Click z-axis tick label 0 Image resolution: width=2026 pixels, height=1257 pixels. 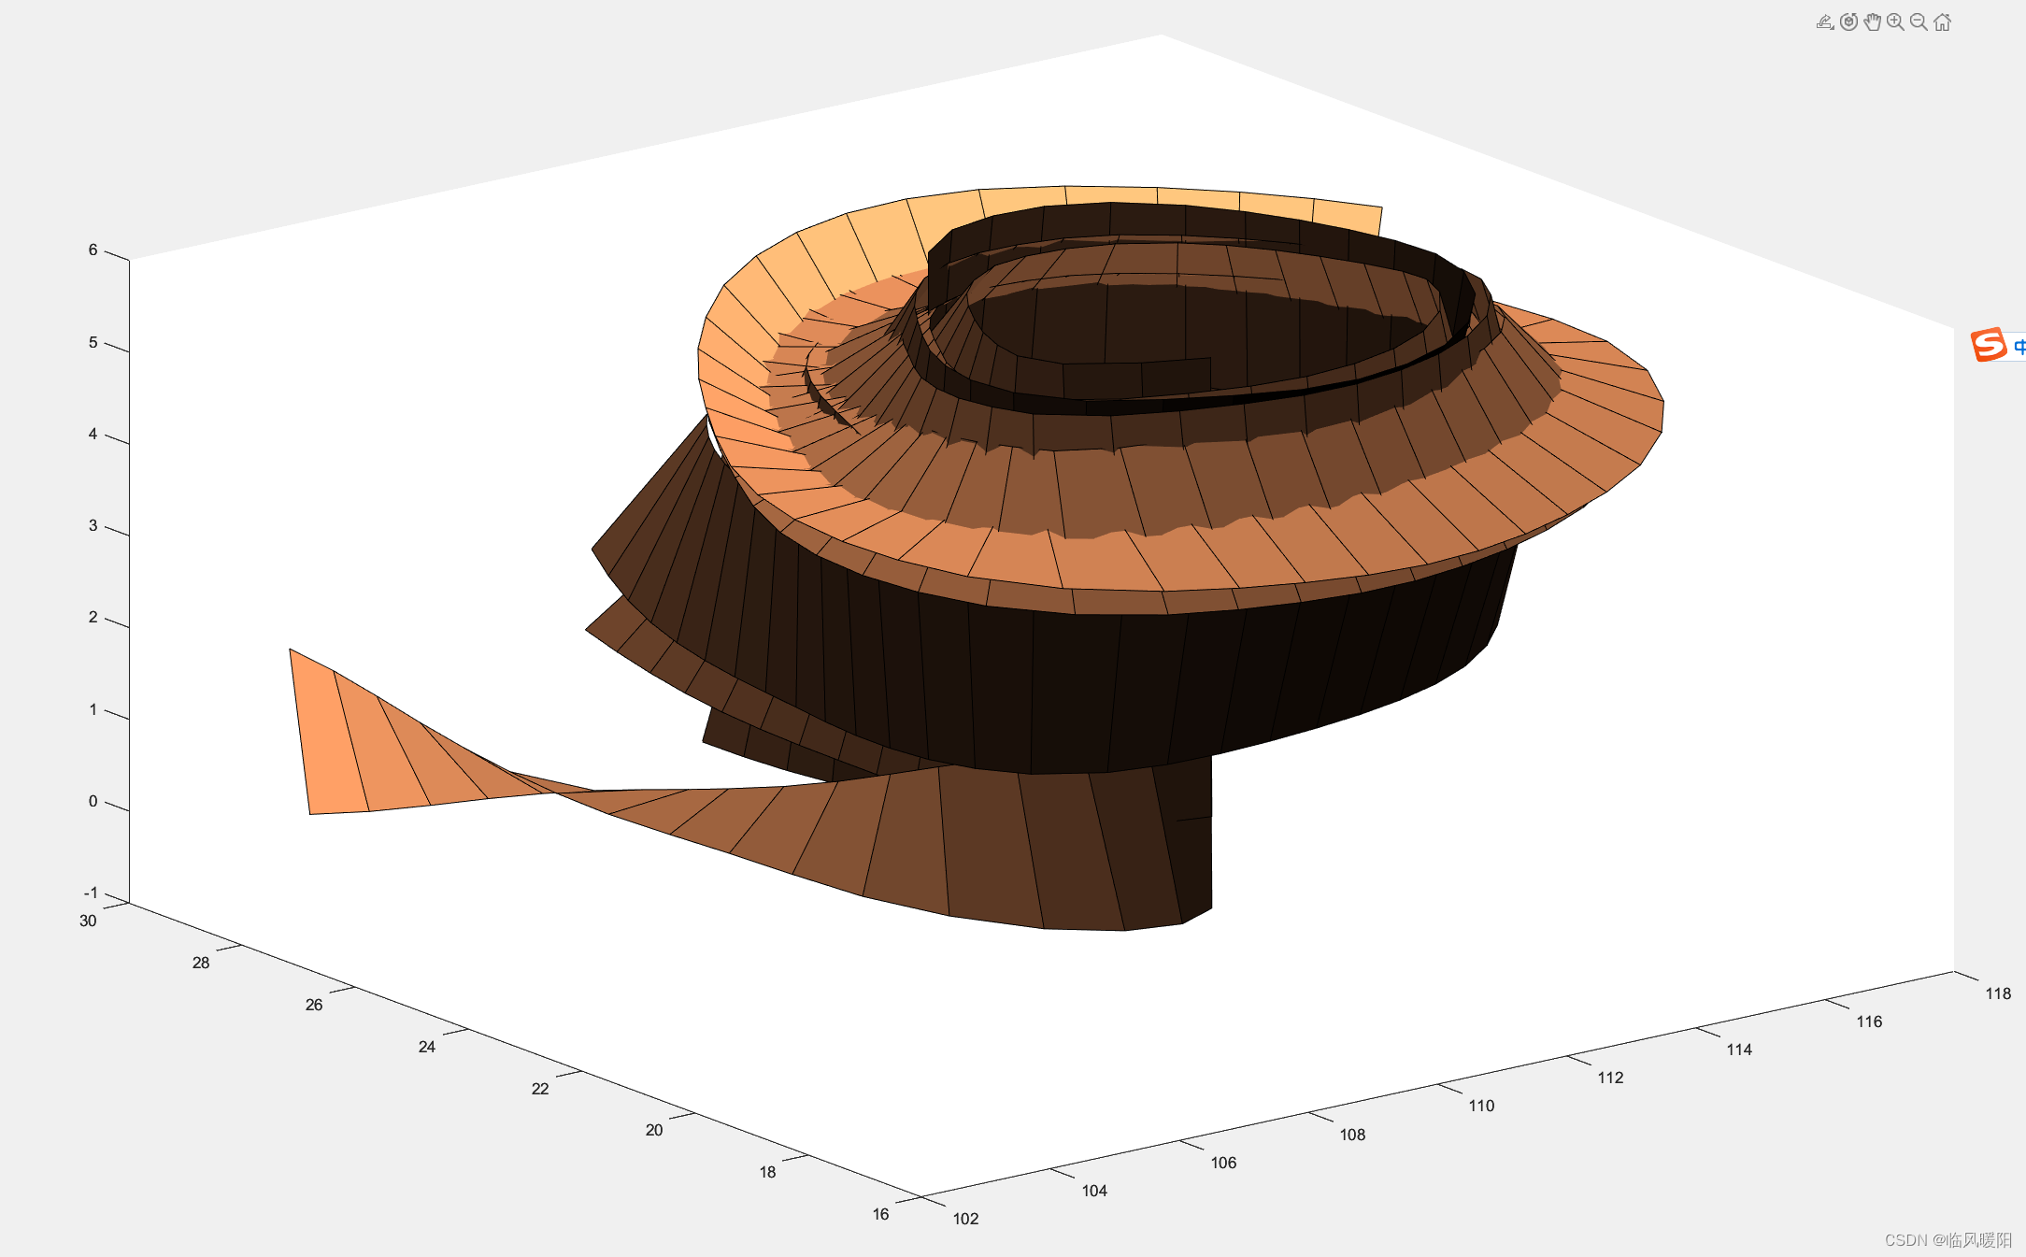pyautogui.click(x=93, y=801)
